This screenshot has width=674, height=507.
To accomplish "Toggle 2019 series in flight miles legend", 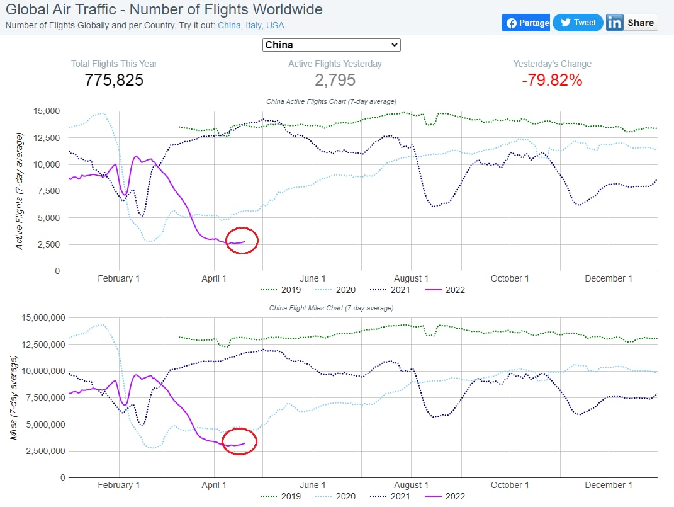I will coord(281,496).
